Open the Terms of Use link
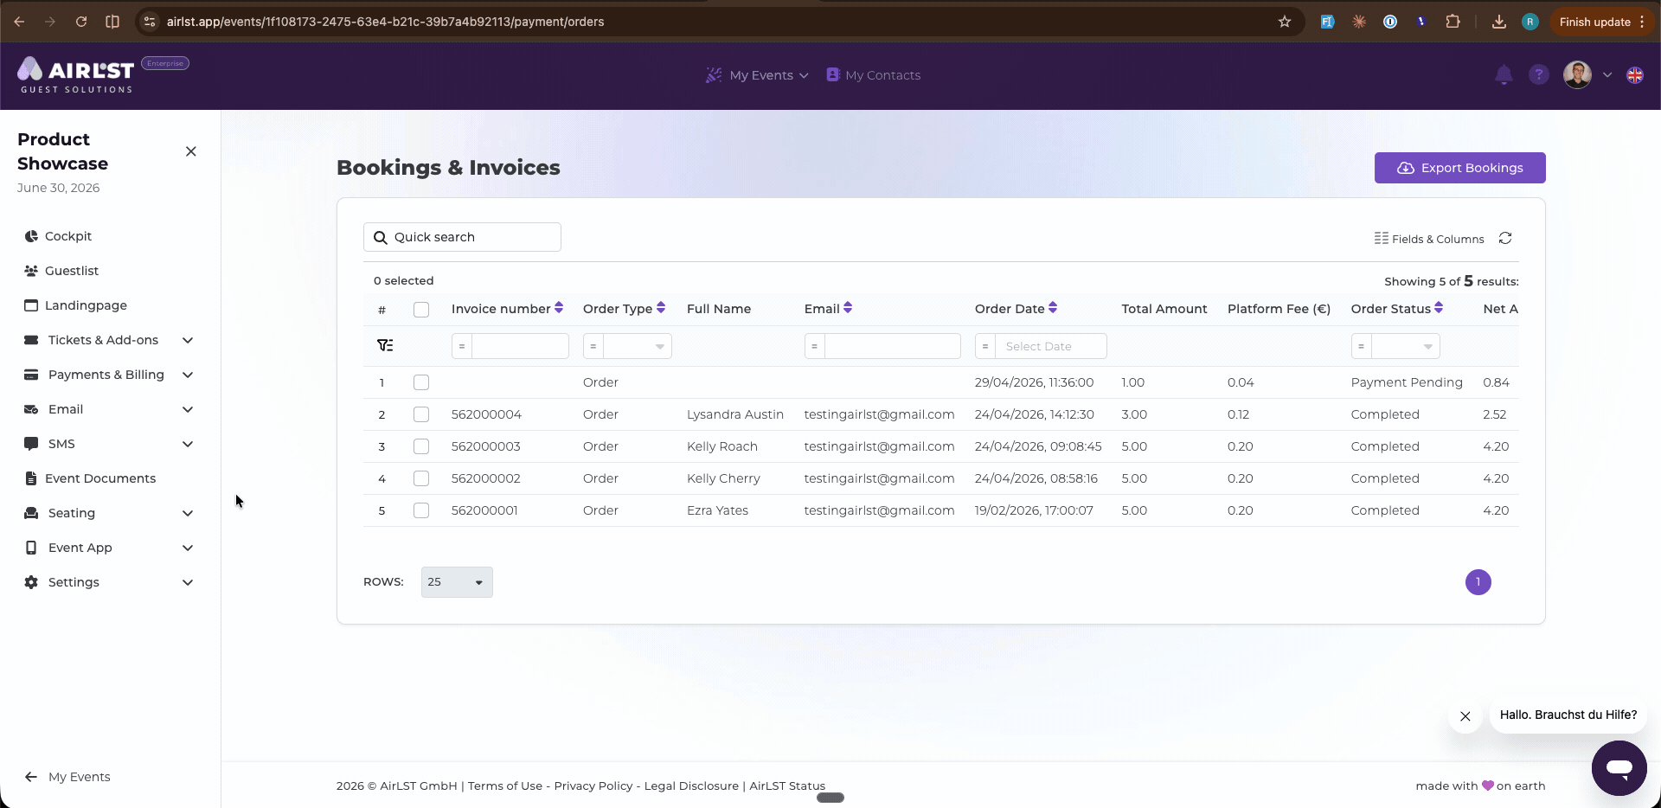The image size is (1661, 808). (x=505, y=786)
